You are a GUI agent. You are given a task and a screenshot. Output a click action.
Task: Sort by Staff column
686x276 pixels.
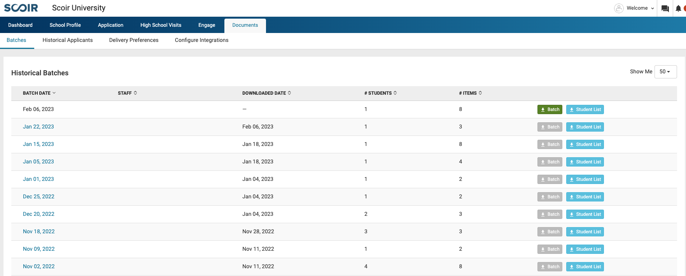click(127, 93)
